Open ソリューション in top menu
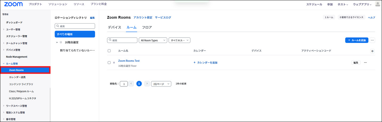 [58, 4]
